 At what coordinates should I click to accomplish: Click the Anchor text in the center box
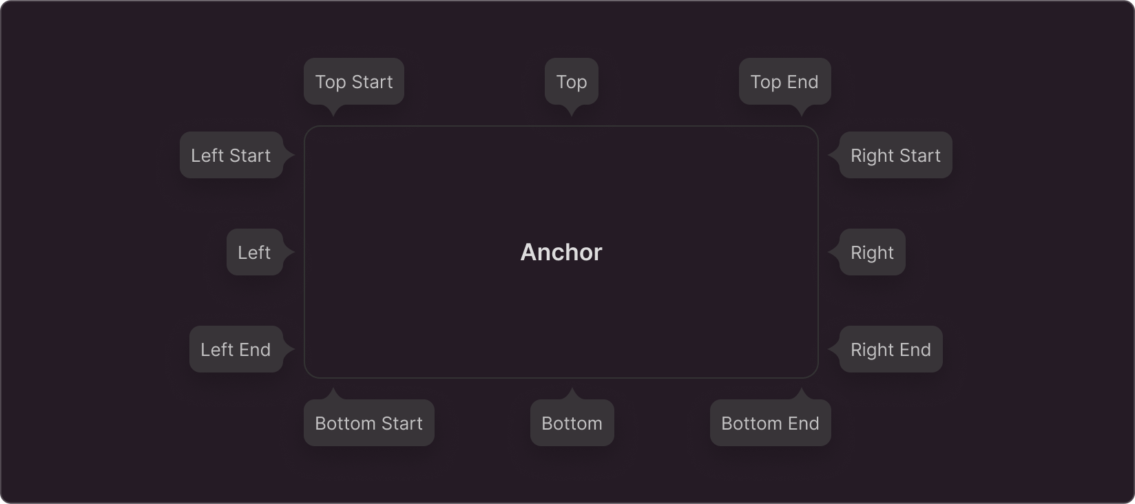561,253
